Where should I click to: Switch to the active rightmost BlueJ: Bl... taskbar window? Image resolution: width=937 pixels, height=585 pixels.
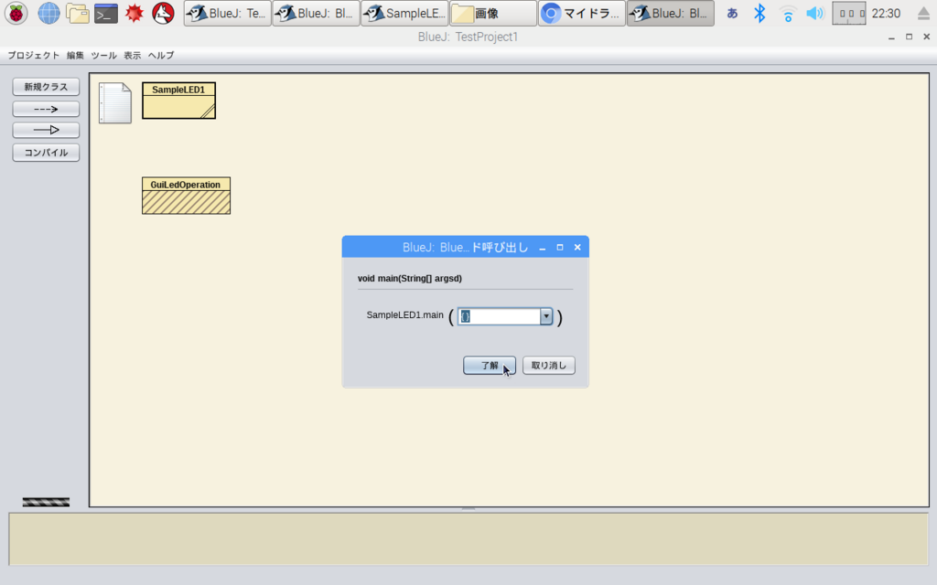coord(670,13)
